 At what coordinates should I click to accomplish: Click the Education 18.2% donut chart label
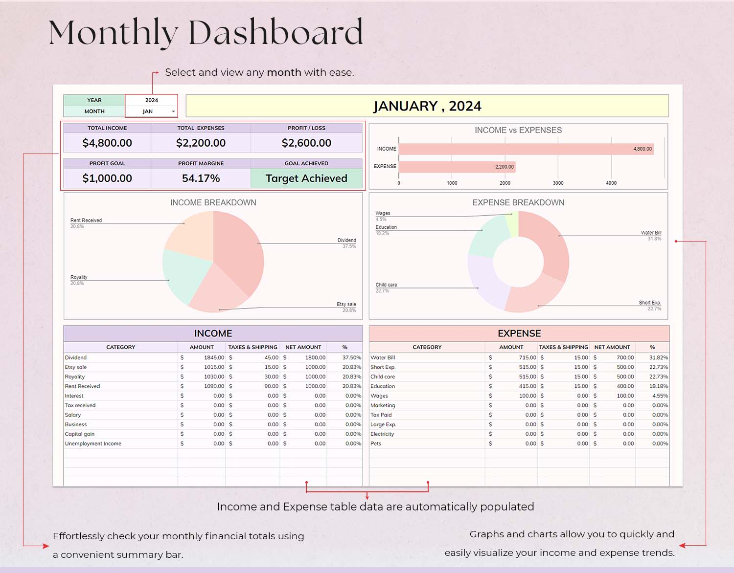point(386,230)
